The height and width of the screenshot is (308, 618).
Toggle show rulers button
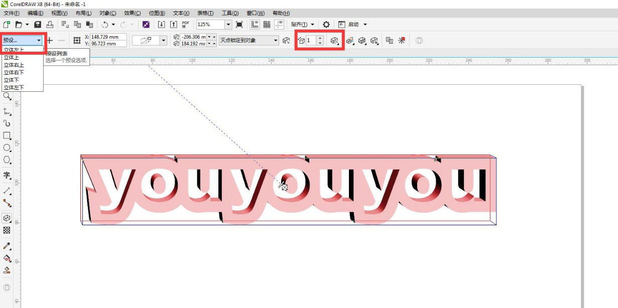(x=255, y=25)
